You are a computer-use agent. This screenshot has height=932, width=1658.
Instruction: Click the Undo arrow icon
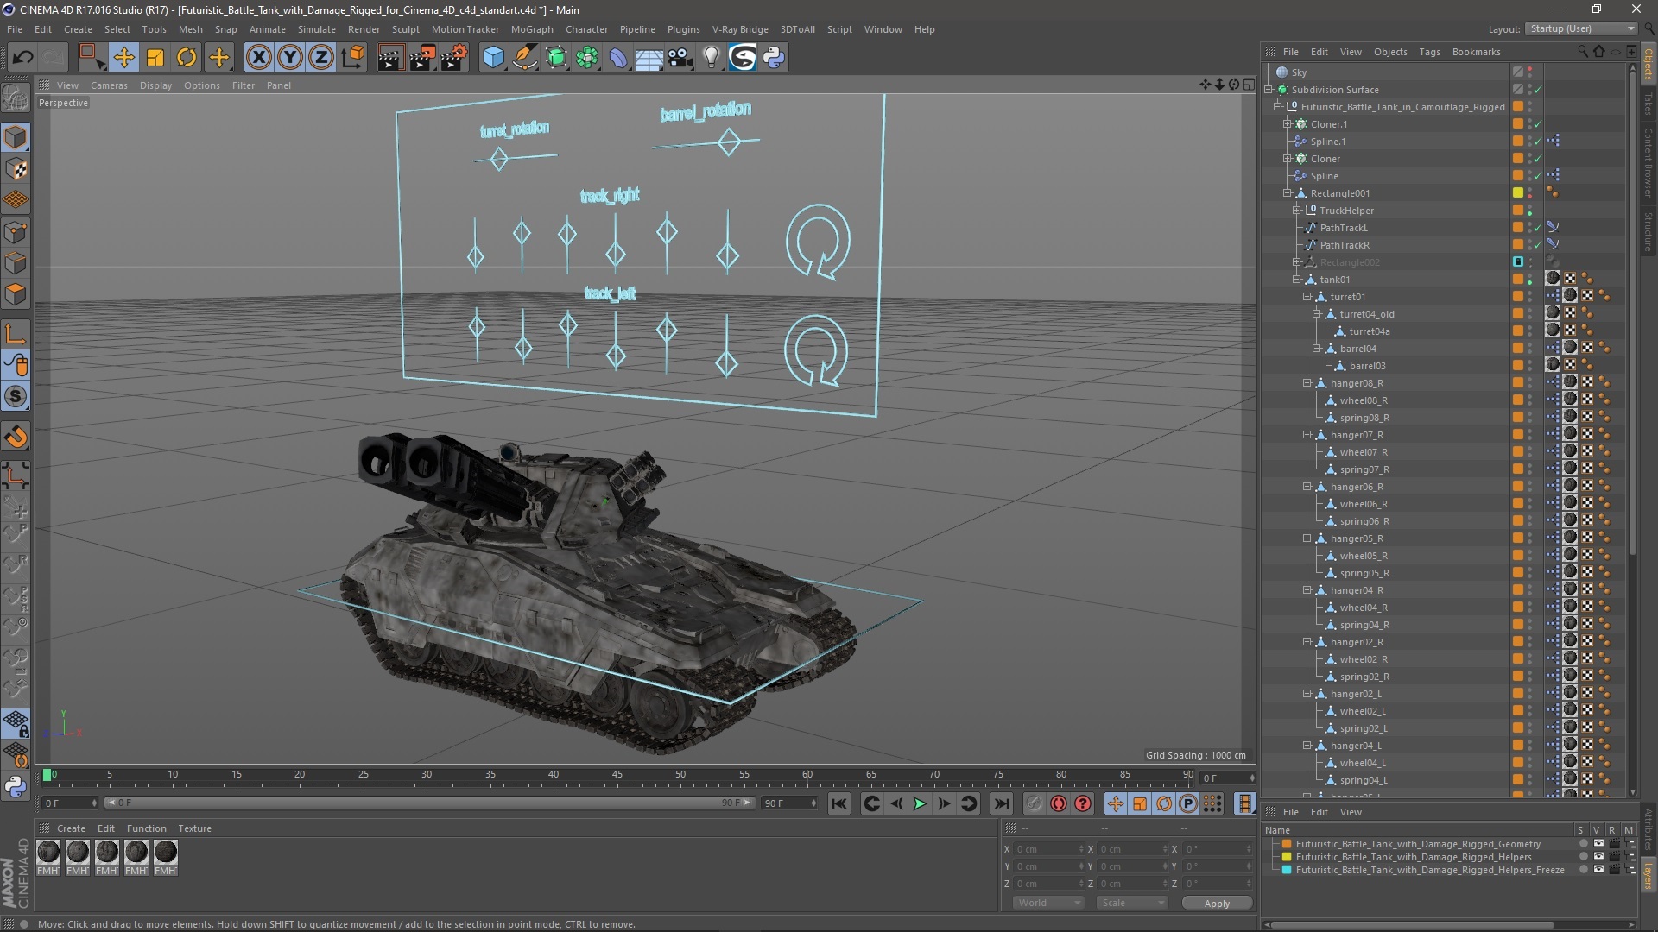[22, 58]
